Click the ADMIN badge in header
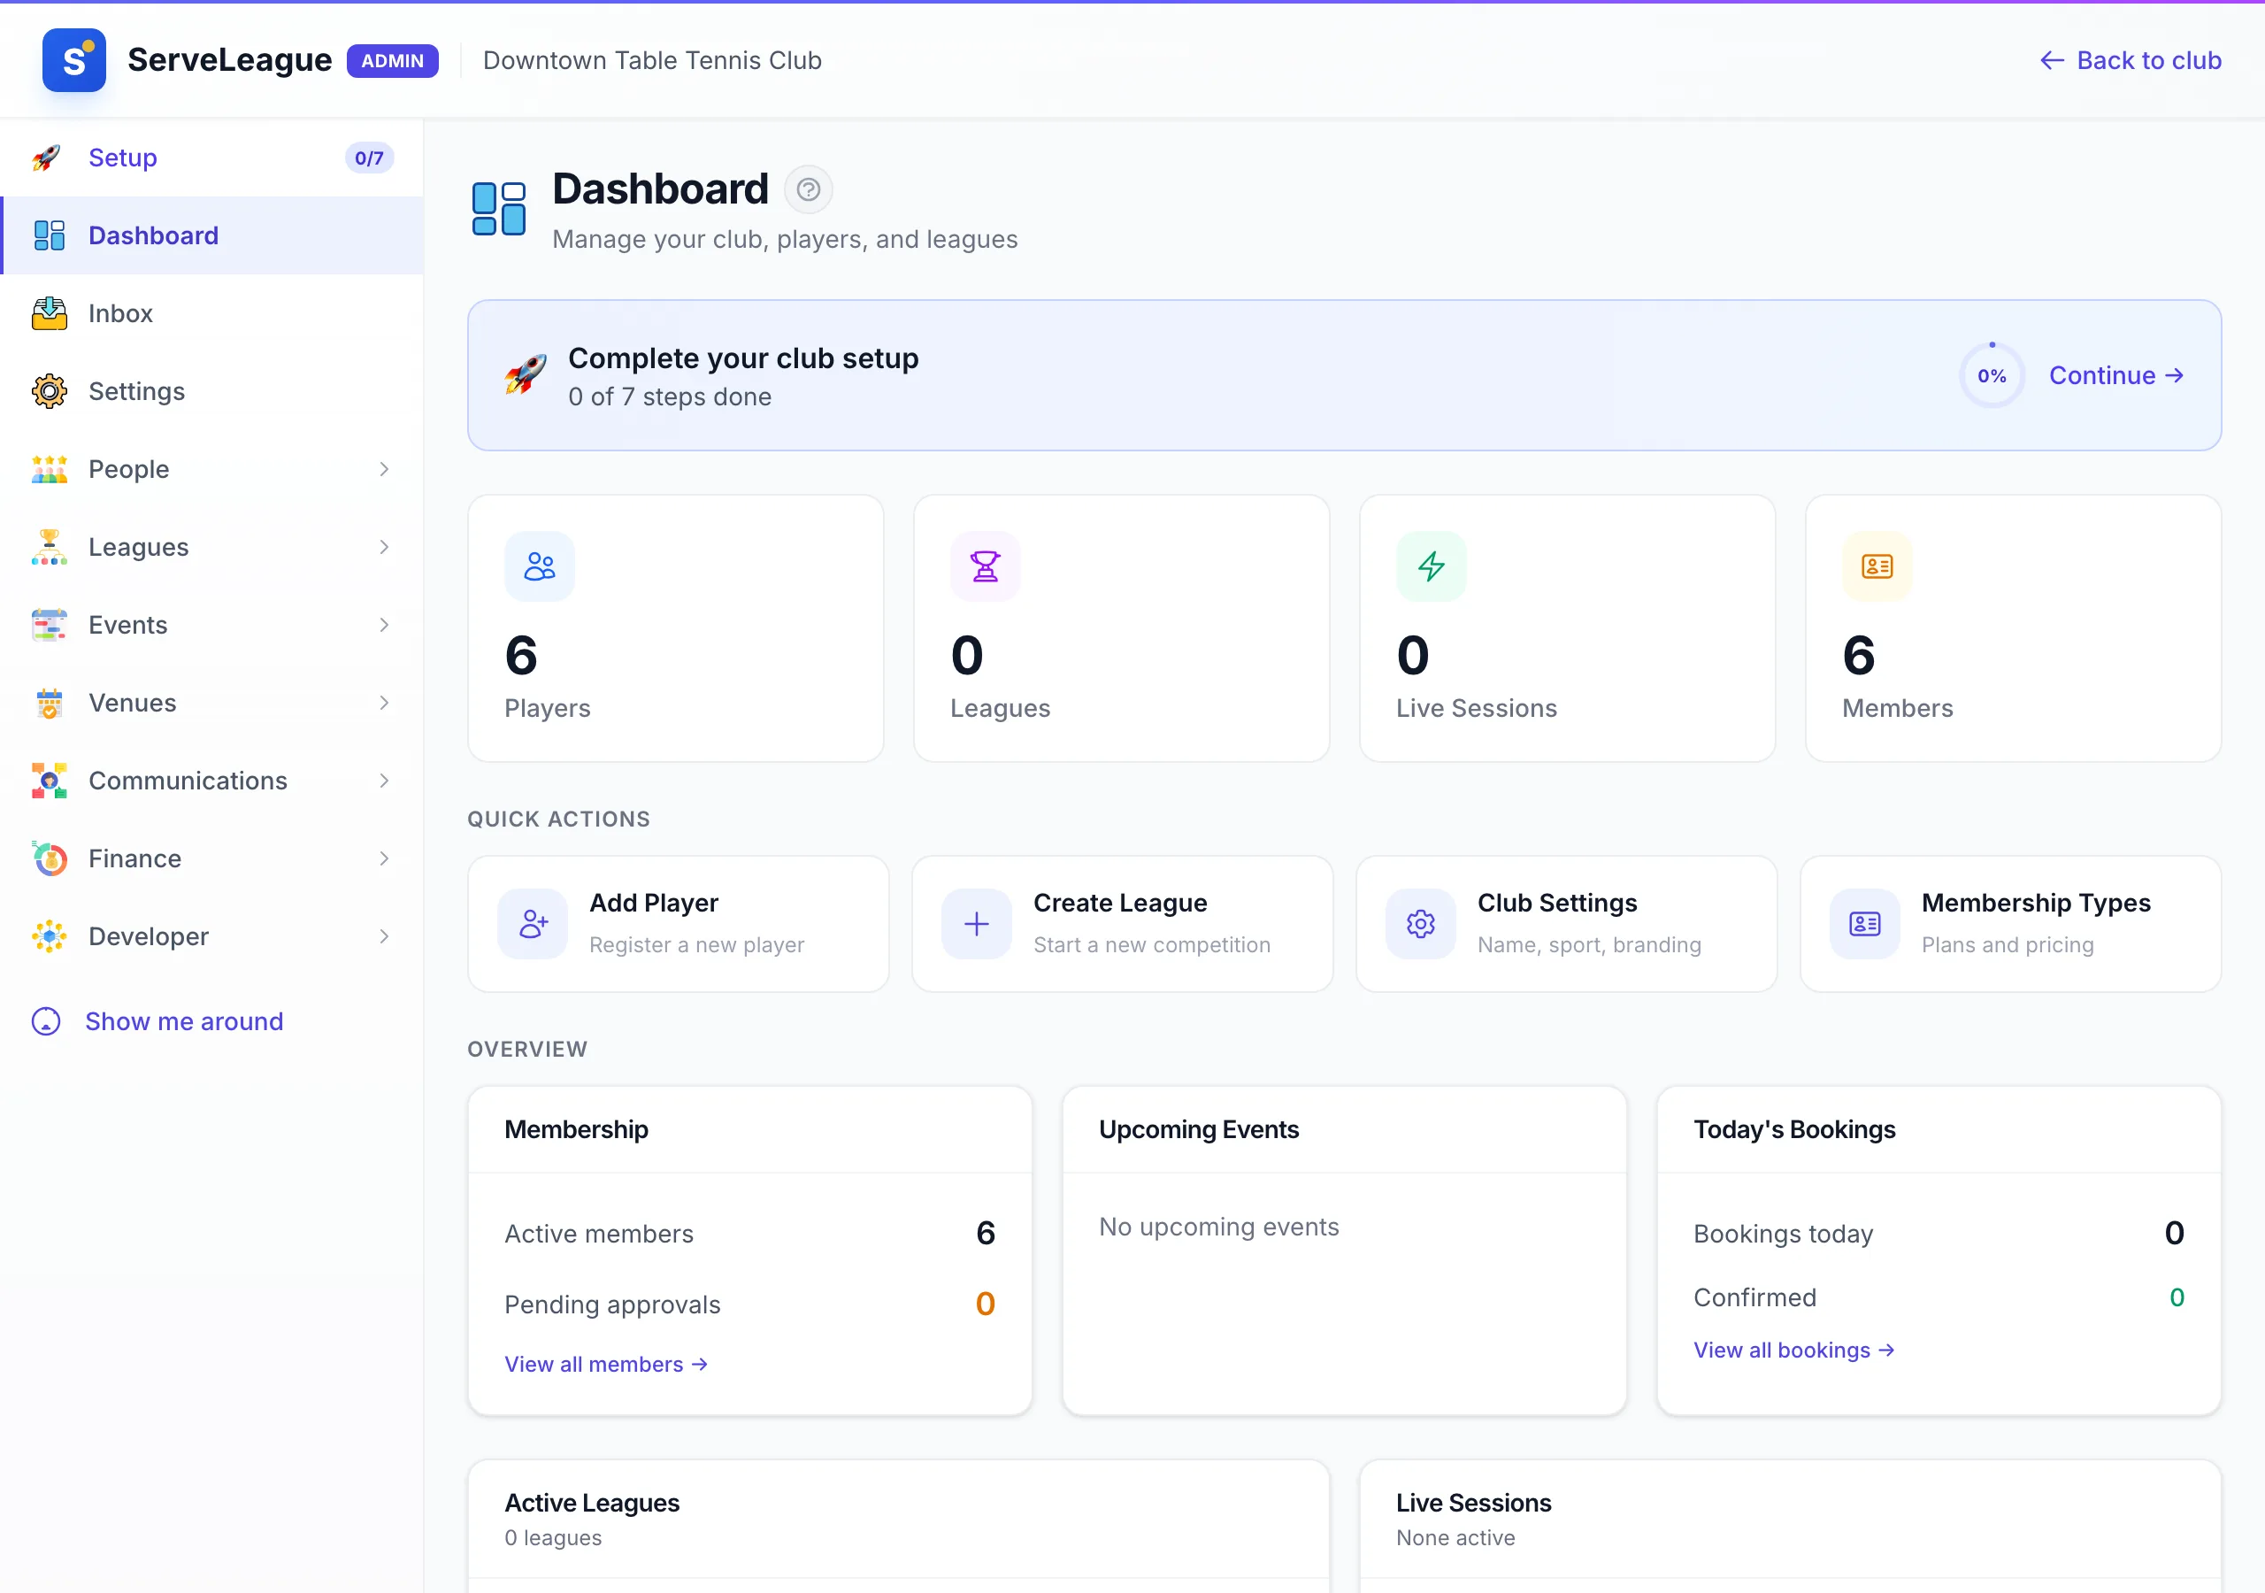Image resolution: width=2265 pixels, height=1593 pixels. (393, 61)
